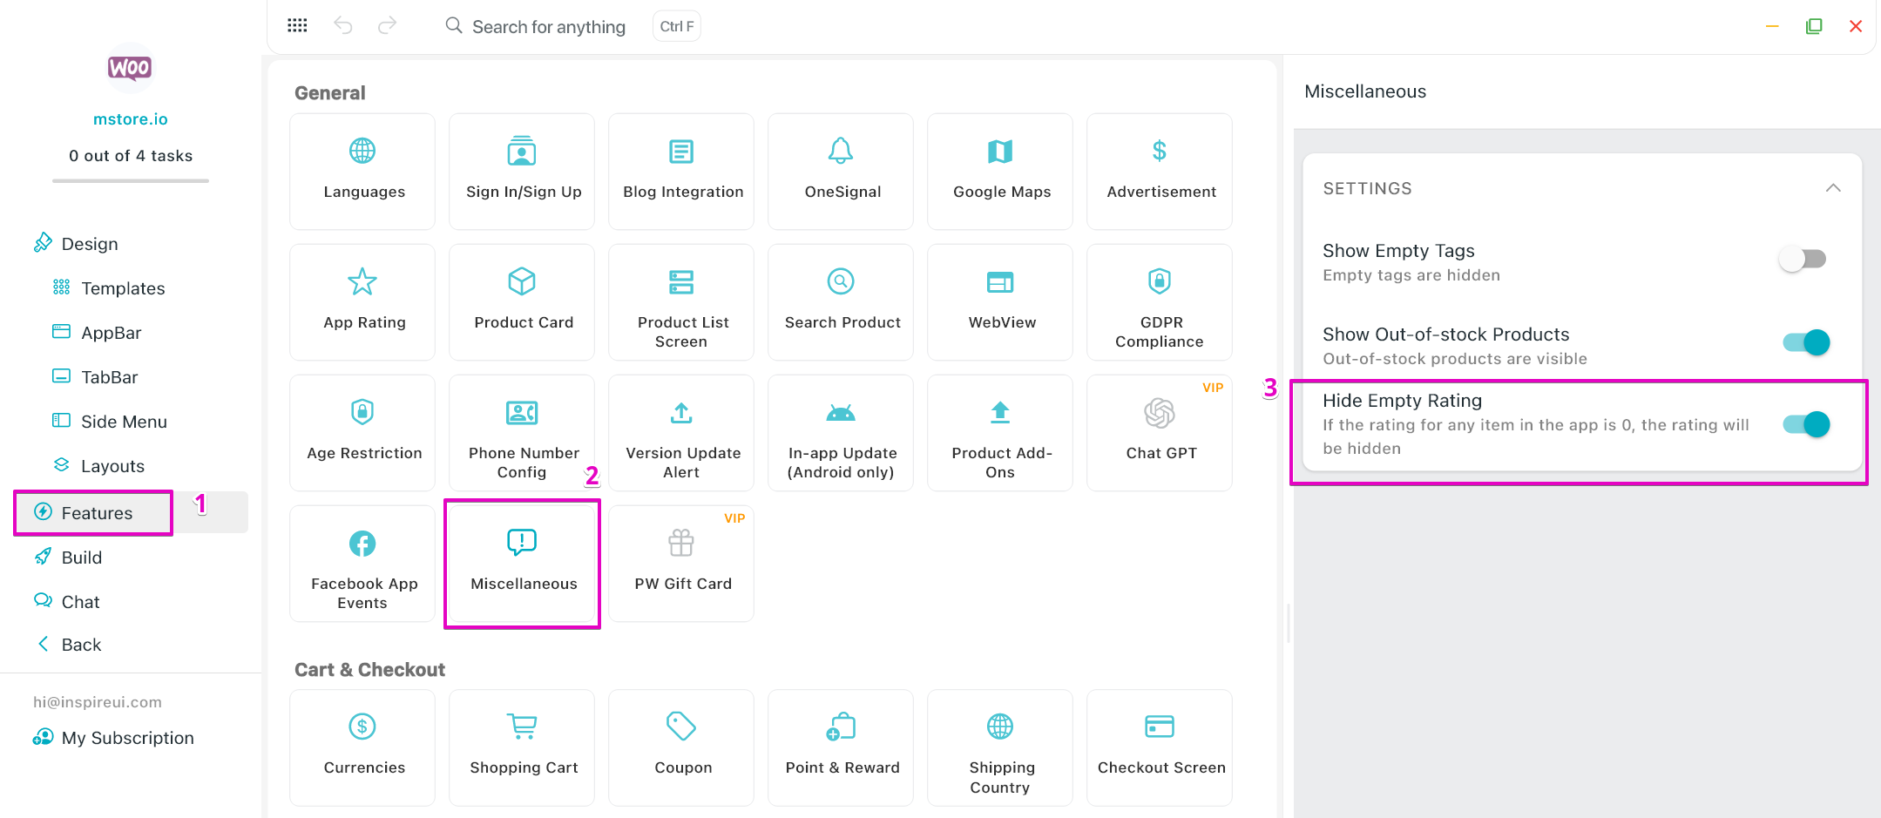Click the mstore.io site link
Viewport: 1881px width, 818px height.
[131, 119]
